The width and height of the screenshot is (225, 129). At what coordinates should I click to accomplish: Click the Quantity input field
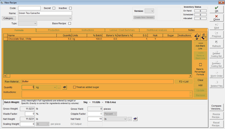click(28, 87)
